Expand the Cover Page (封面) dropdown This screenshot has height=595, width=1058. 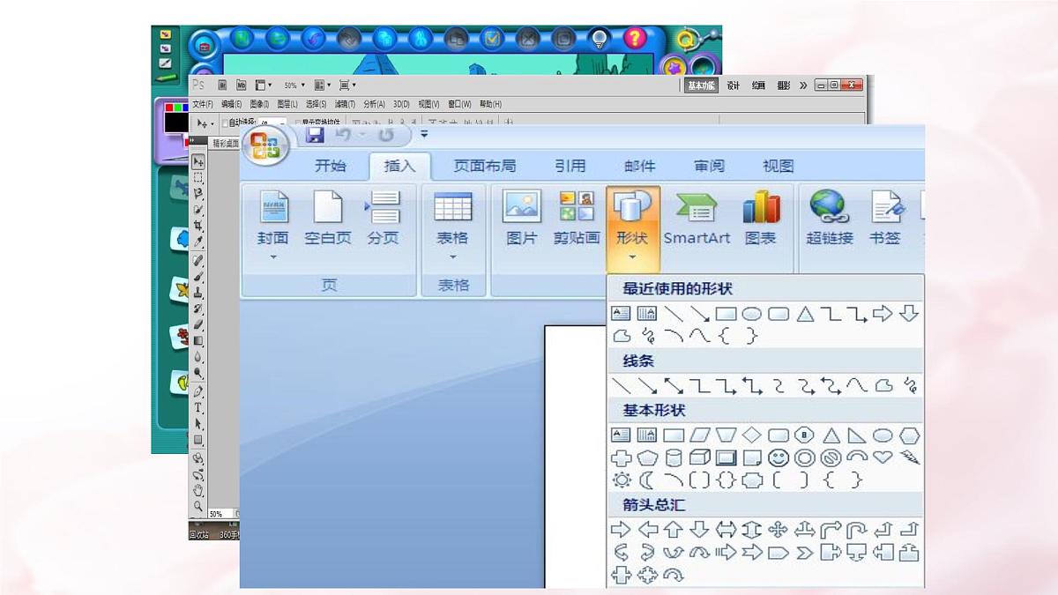tap(273, 258)
